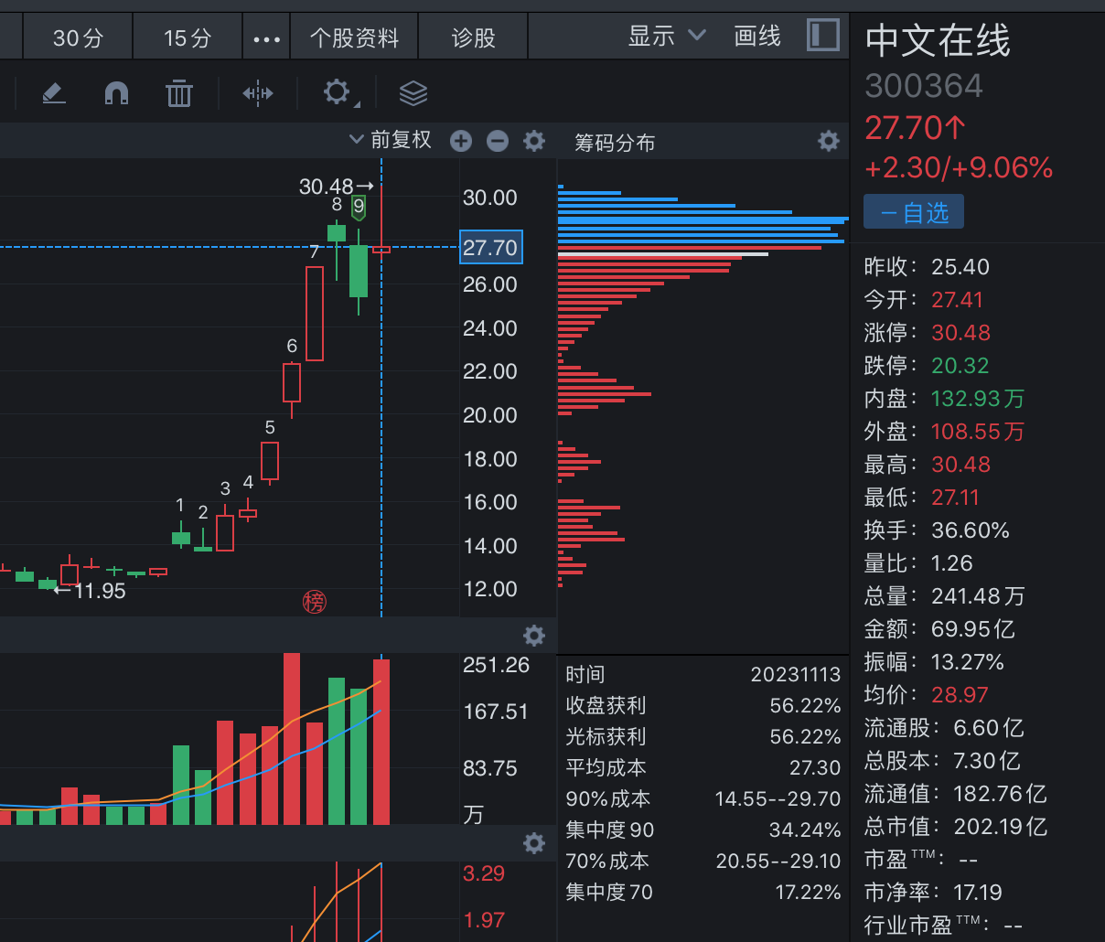Toggle the side panel layout icon
This screenshot has height=942, width=1105.
823,36
